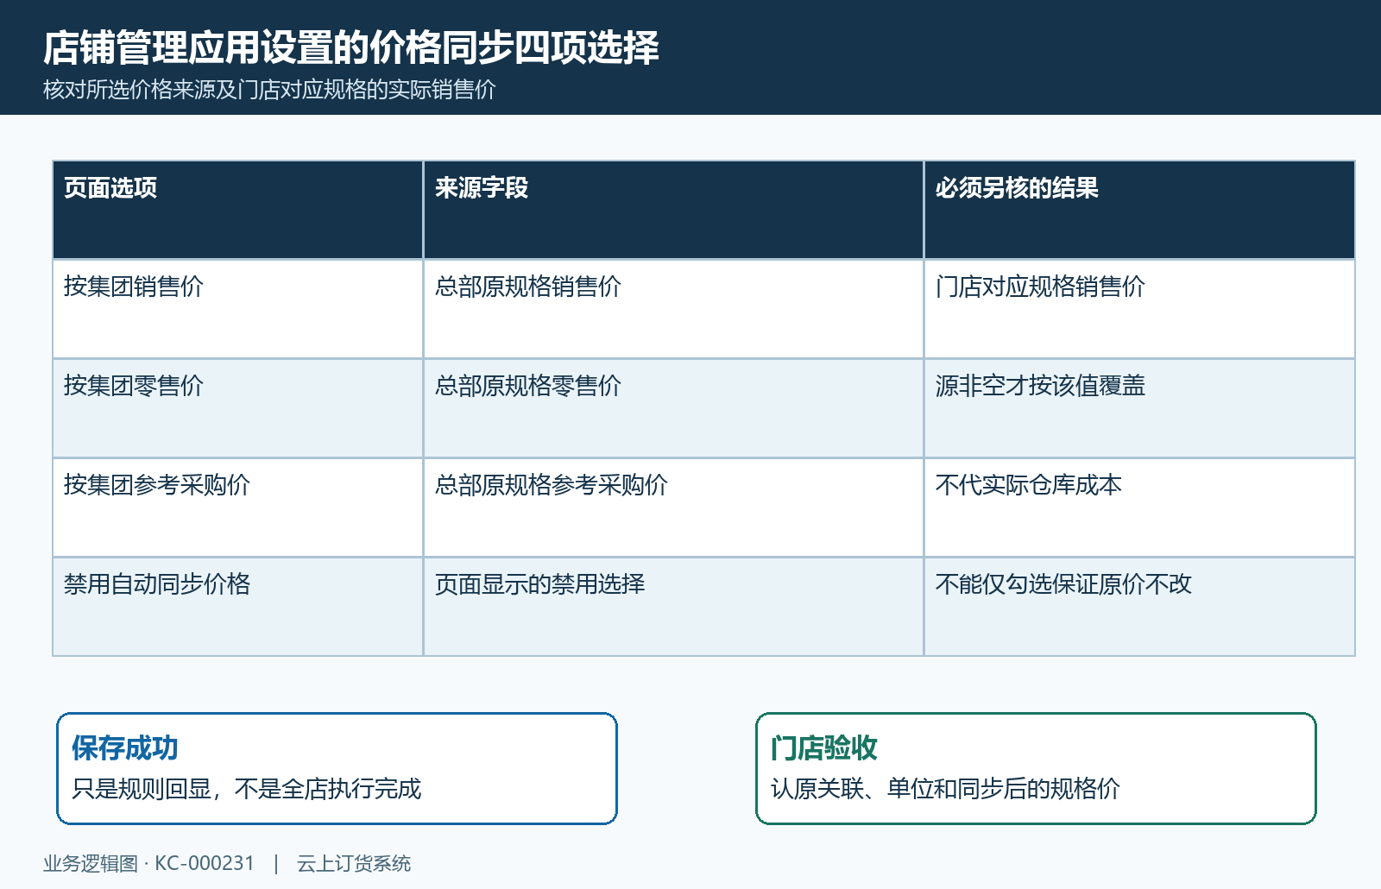Click the cell 门店对应规格销售价
This screenshot has width=1381, height=889.
point(1139,309)
